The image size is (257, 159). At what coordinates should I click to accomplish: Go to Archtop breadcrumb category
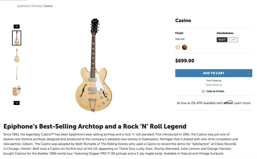point(36,6)
